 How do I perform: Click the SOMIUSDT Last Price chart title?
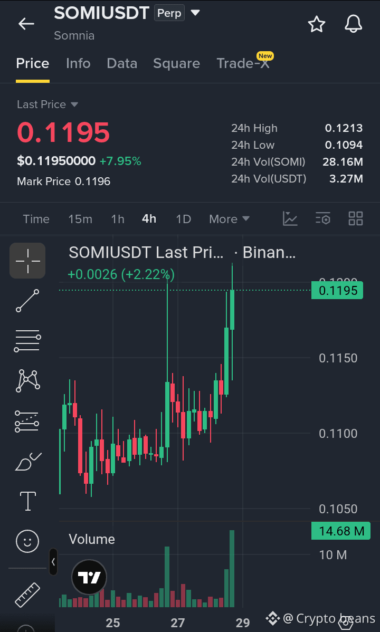[x=146, y=253]
